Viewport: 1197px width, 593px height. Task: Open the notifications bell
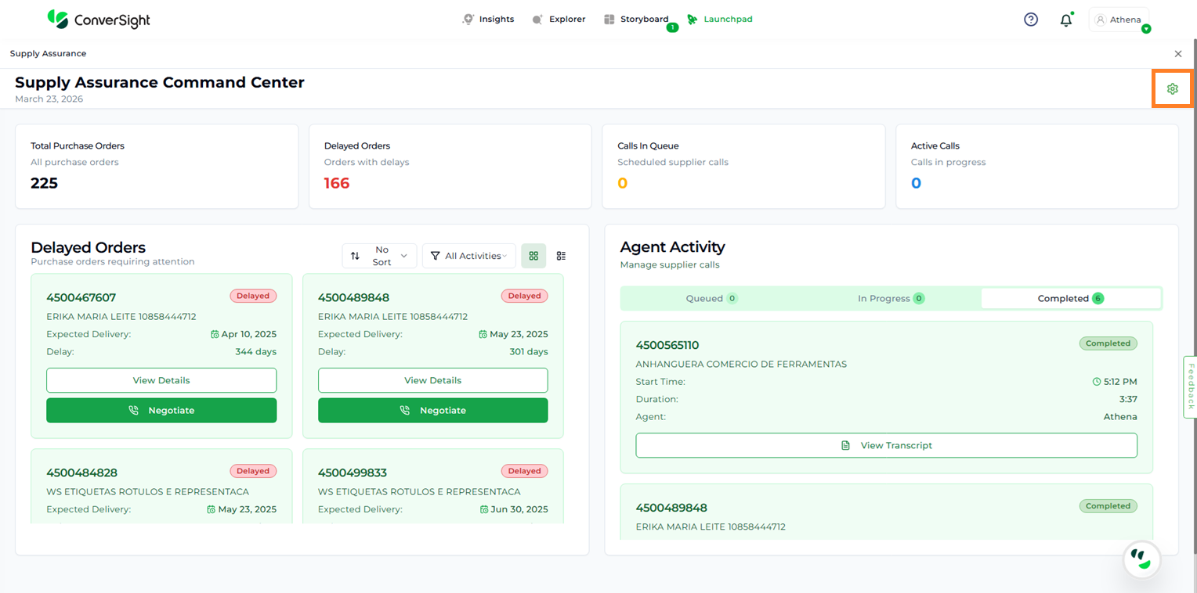coord(1065,20)
